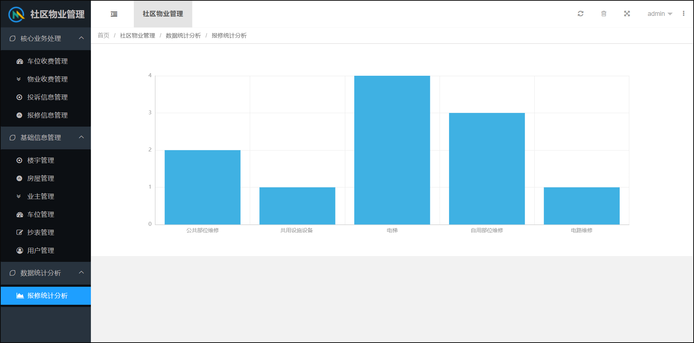This screenshot has height=343, width=694.
Task: Click the trash can icon
Action: (604, 14)
